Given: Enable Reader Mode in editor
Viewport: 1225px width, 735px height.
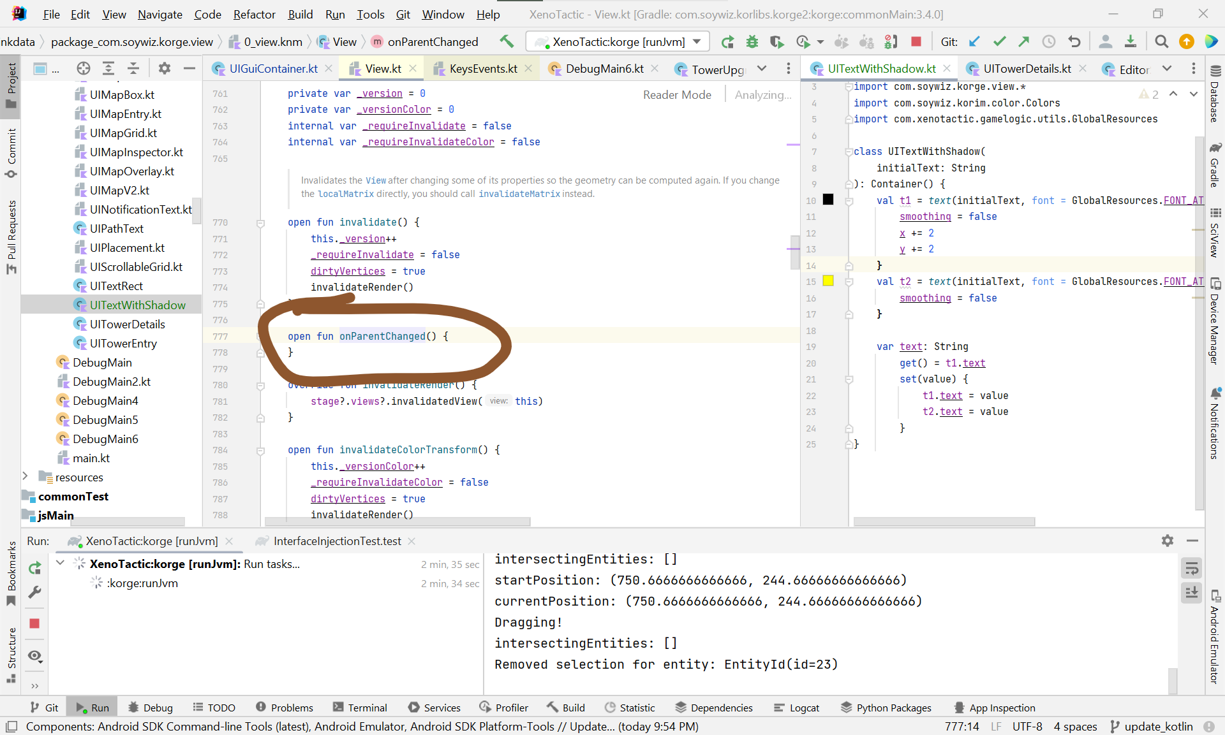Looking at the screenshot, I should pos(677,94).
